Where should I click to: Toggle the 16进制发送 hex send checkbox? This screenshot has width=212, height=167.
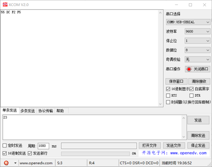click(5, 153)
